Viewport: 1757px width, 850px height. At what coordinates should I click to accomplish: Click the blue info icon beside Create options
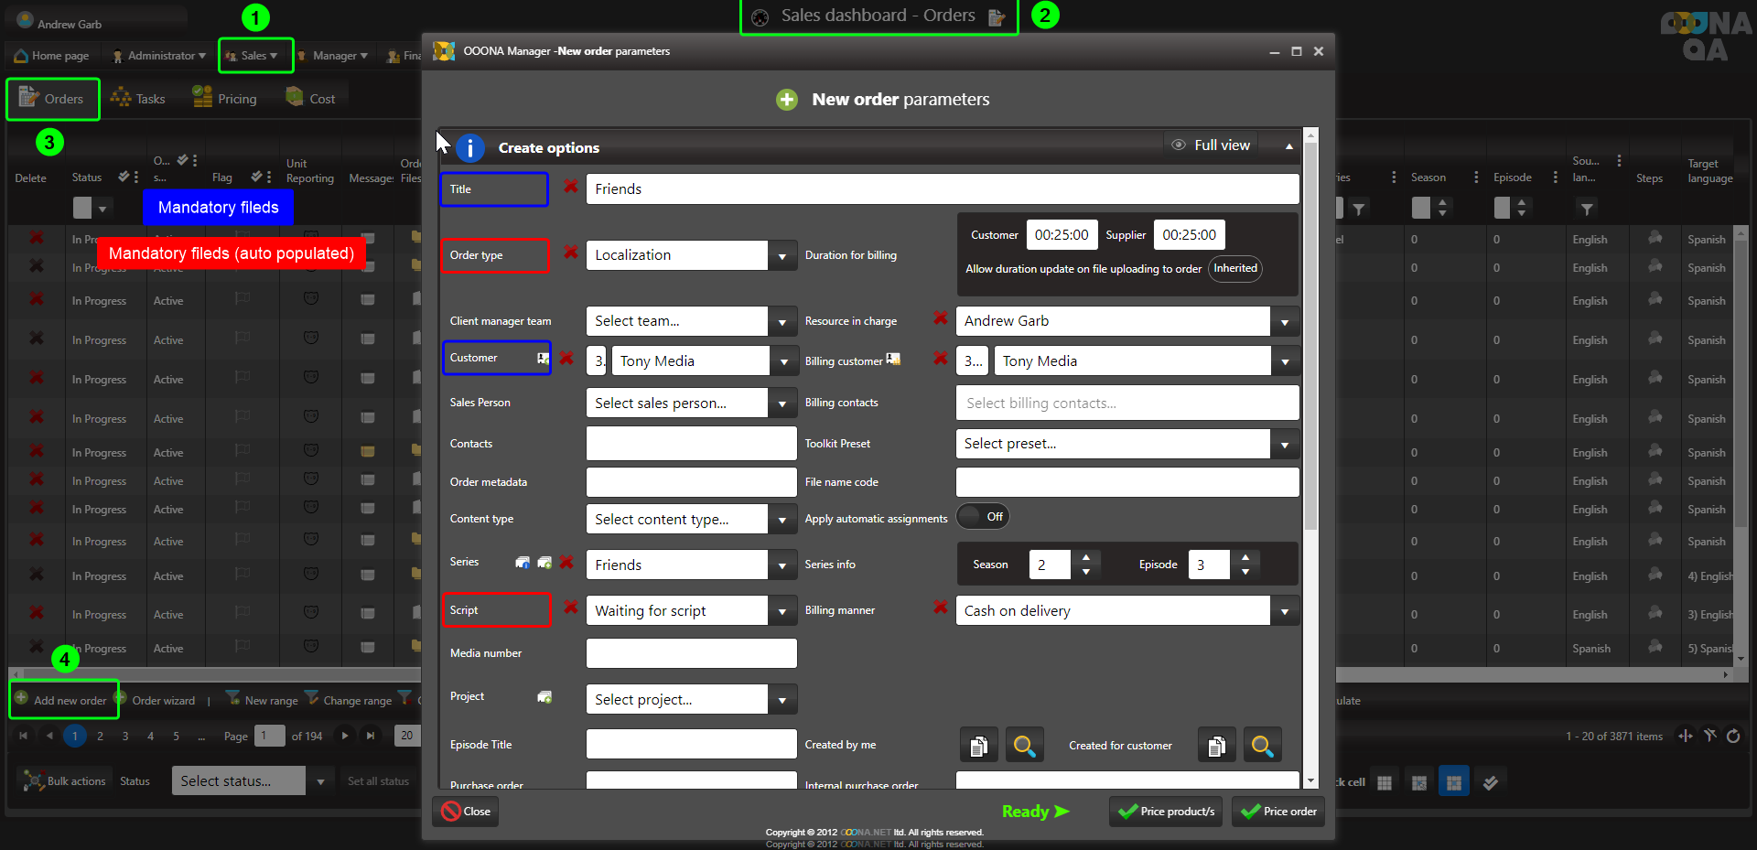click(x=469, y=147)
